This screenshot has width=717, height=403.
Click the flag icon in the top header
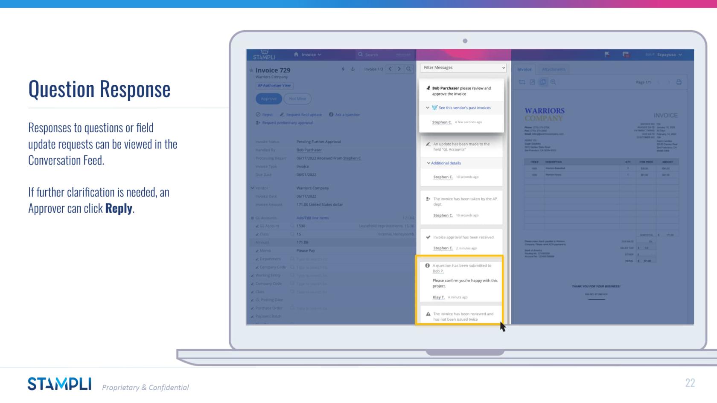607,55
